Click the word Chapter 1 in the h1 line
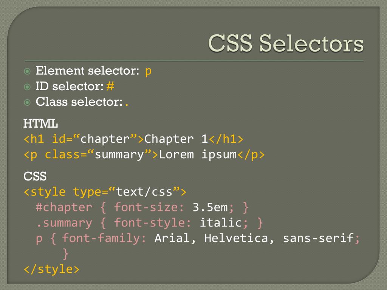 176,139
